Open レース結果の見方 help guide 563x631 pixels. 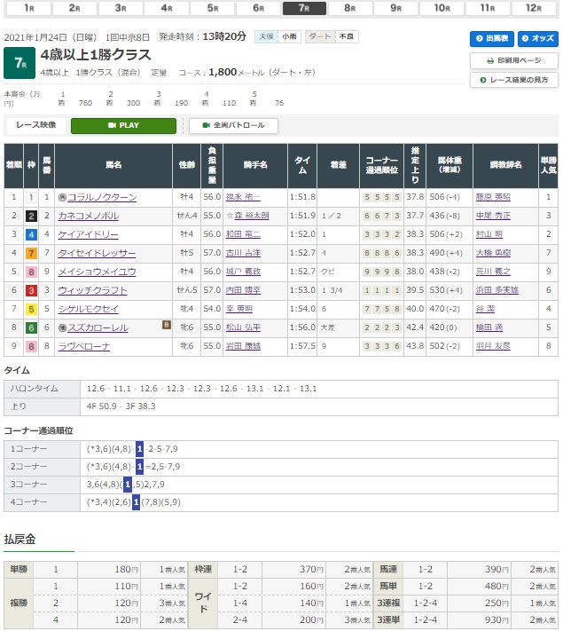click(x=513, y=80)
